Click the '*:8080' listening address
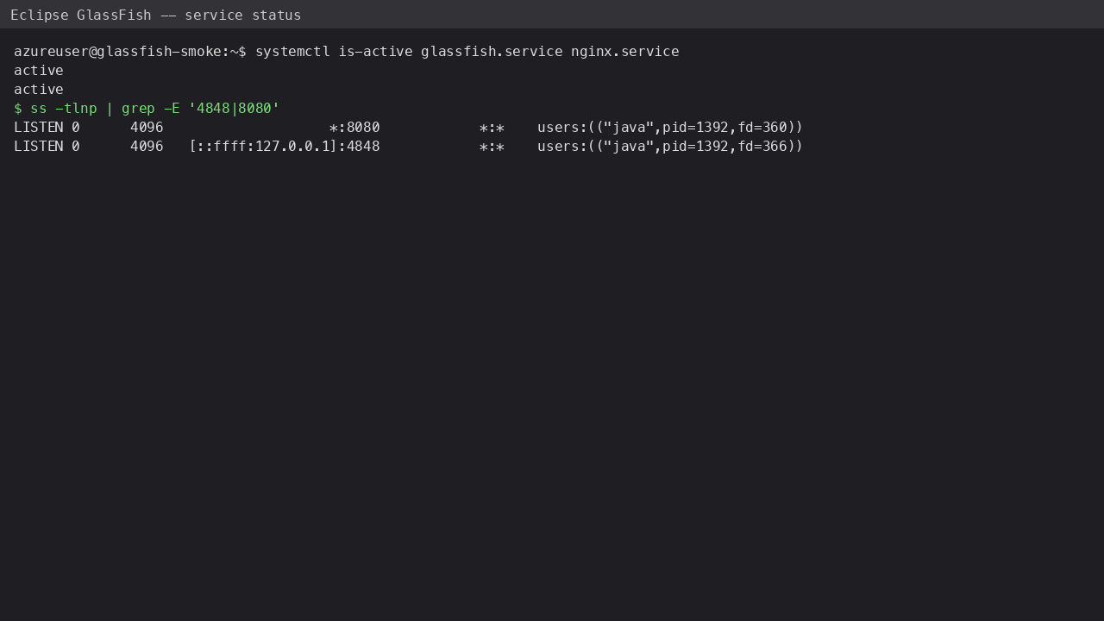This screenshot has width=1104, height=621. [x=354, y=128]
